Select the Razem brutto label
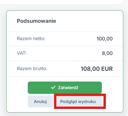128x116 pixels. tap(32, 69)
